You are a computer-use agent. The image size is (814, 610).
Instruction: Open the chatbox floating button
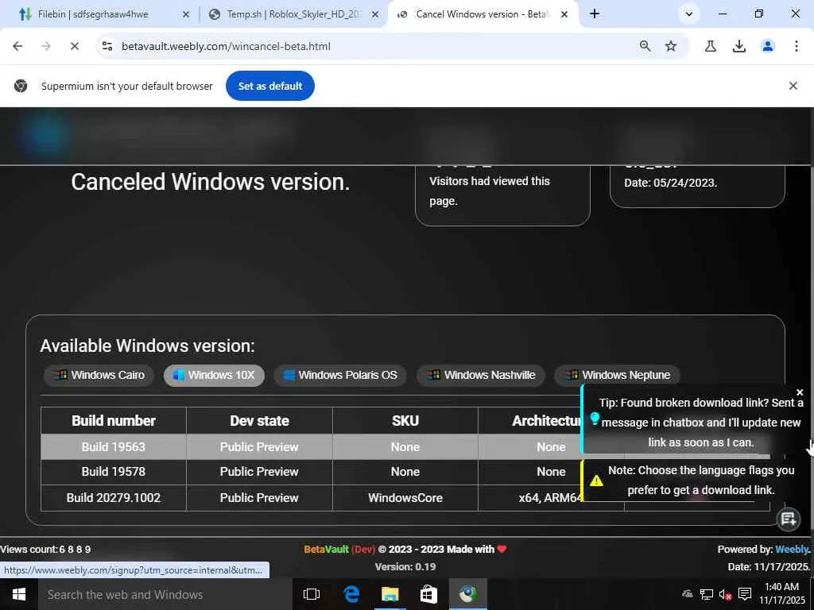click(788, 518)
